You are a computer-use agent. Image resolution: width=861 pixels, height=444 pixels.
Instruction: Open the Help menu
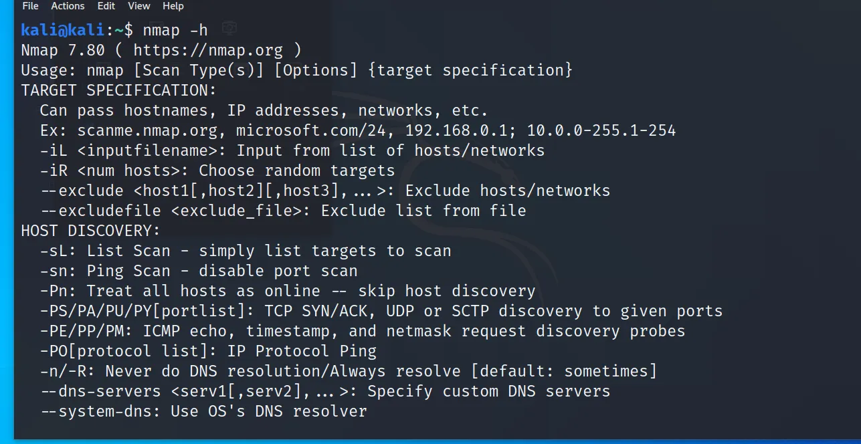173,6
